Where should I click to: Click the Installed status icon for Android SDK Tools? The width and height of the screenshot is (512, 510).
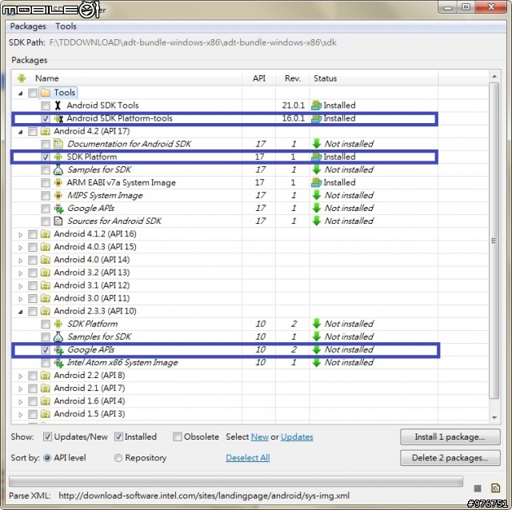[317, 106]
